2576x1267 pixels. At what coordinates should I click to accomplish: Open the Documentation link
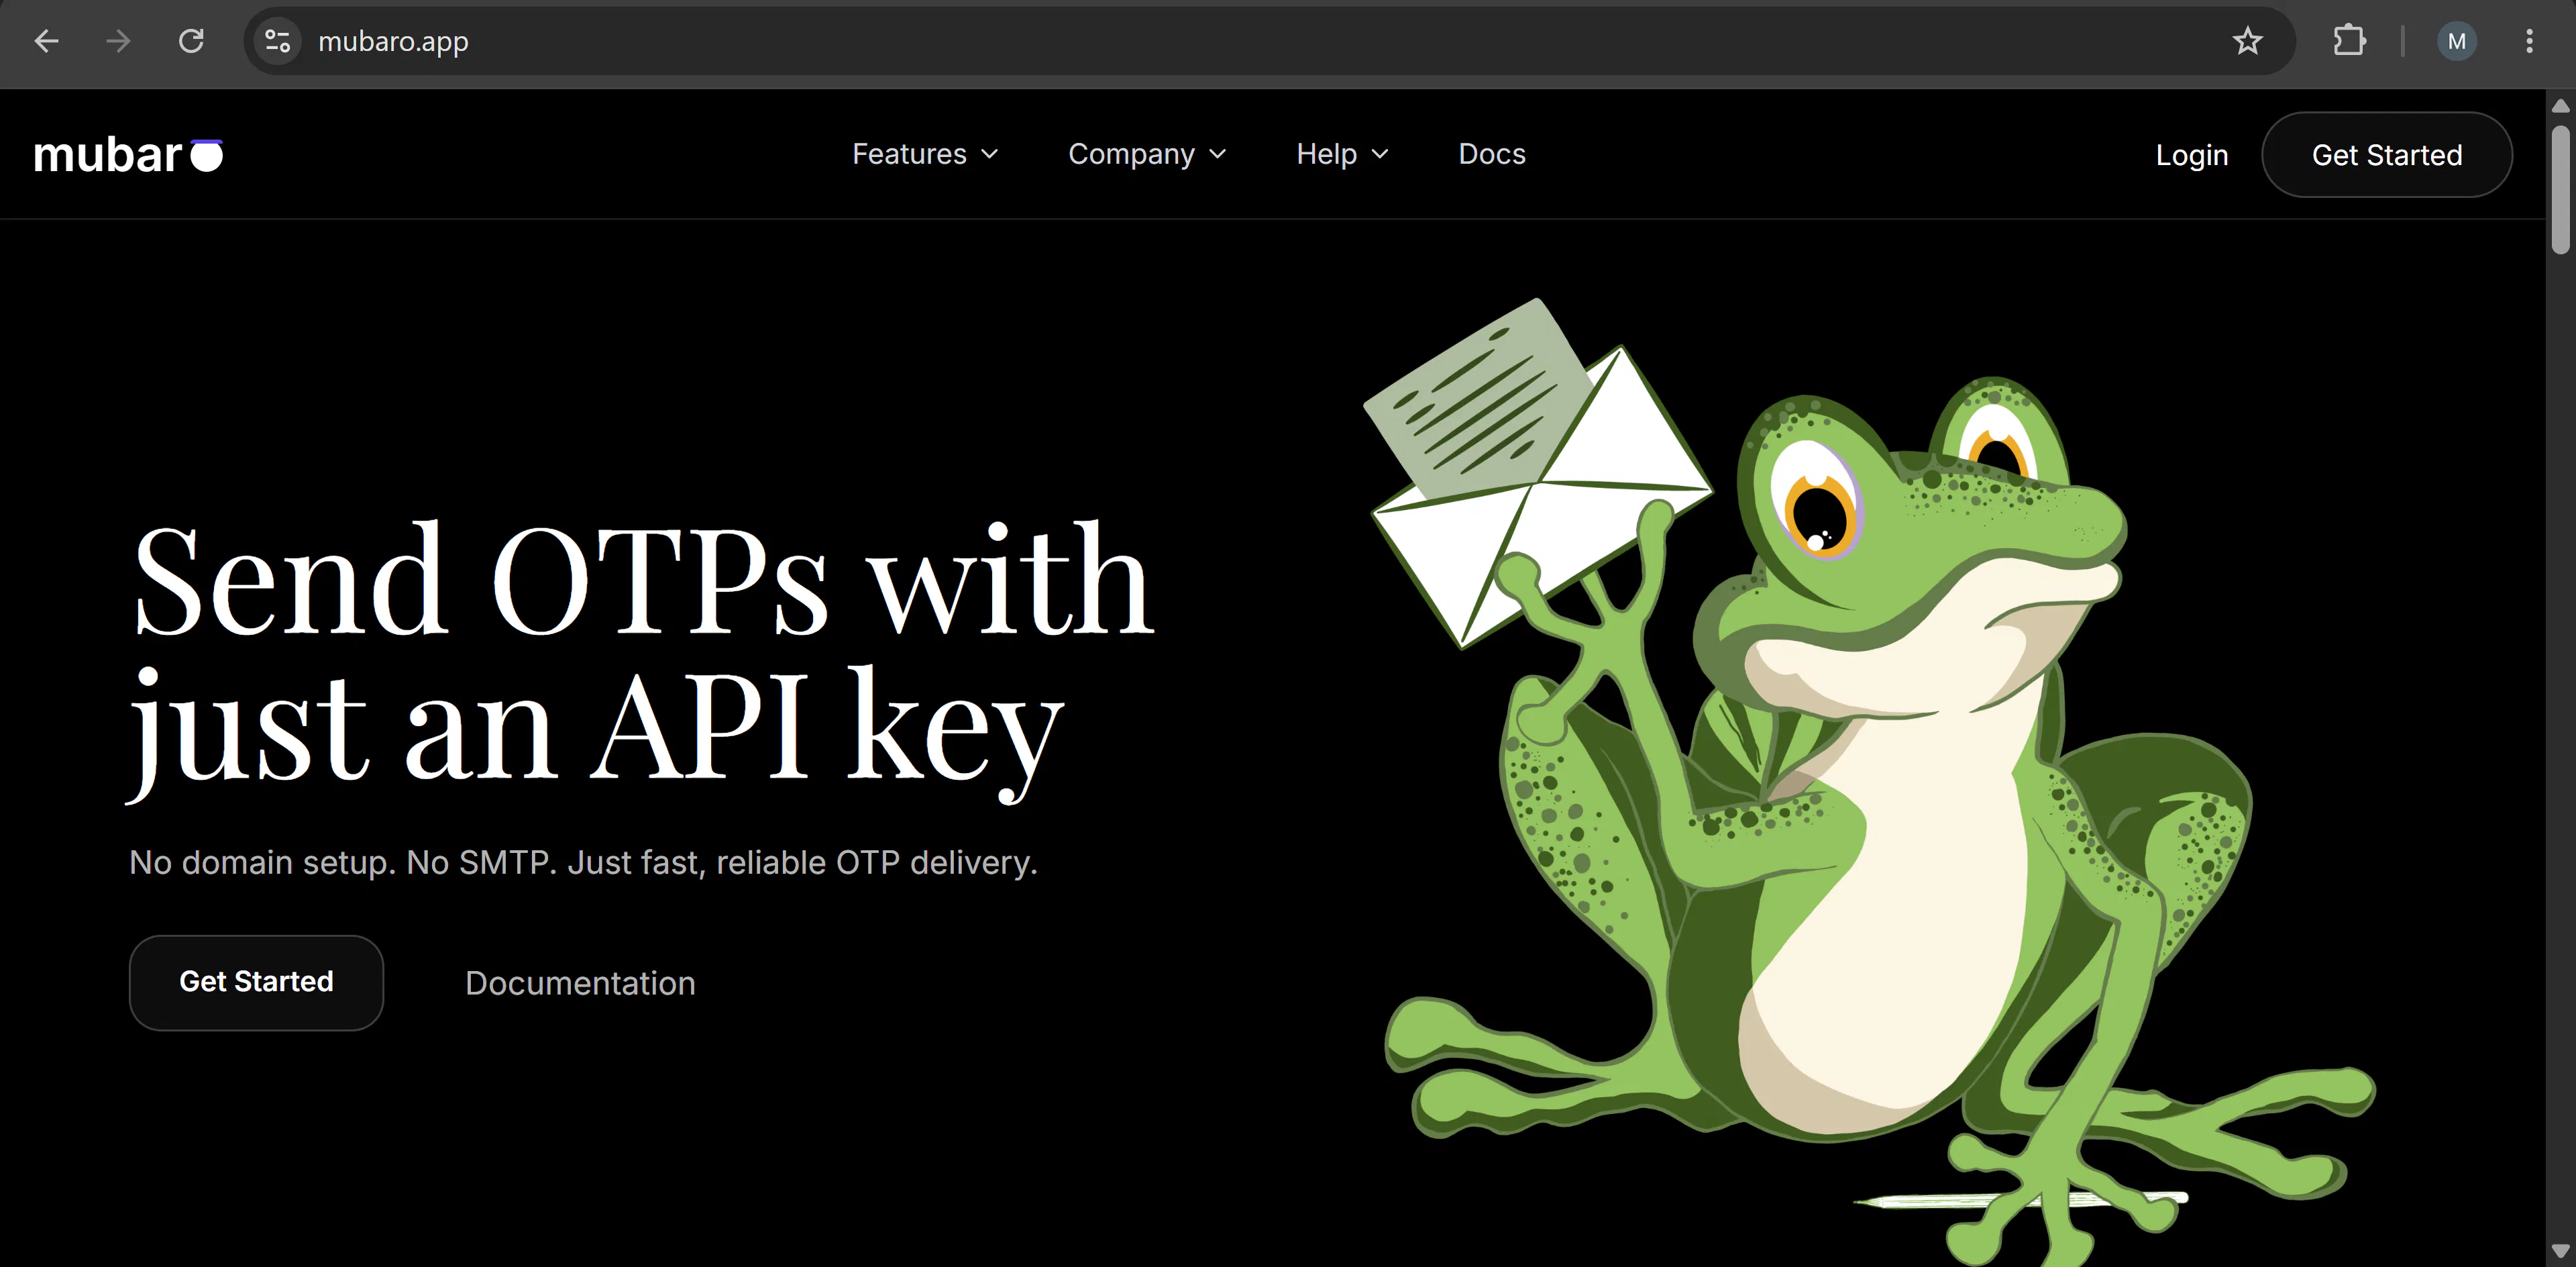click(x=580, y=983)
